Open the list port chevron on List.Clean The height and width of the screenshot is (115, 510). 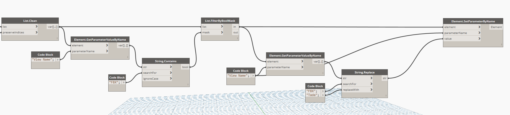(36, 27)
